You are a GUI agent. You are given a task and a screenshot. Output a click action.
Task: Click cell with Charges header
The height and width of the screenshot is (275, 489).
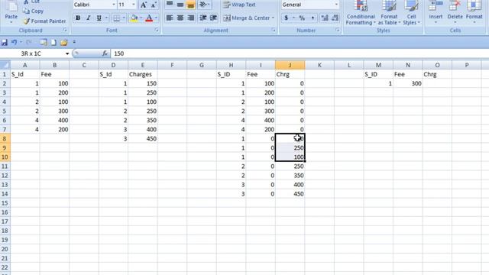(x=143, y=74)
